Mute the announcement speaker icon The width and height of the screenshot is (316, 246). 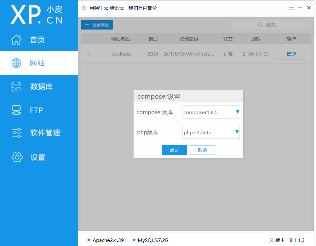click(x=83, y=8)
